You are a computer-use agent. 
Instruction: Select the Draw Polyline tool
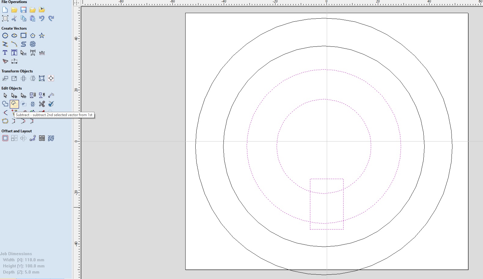5,44
